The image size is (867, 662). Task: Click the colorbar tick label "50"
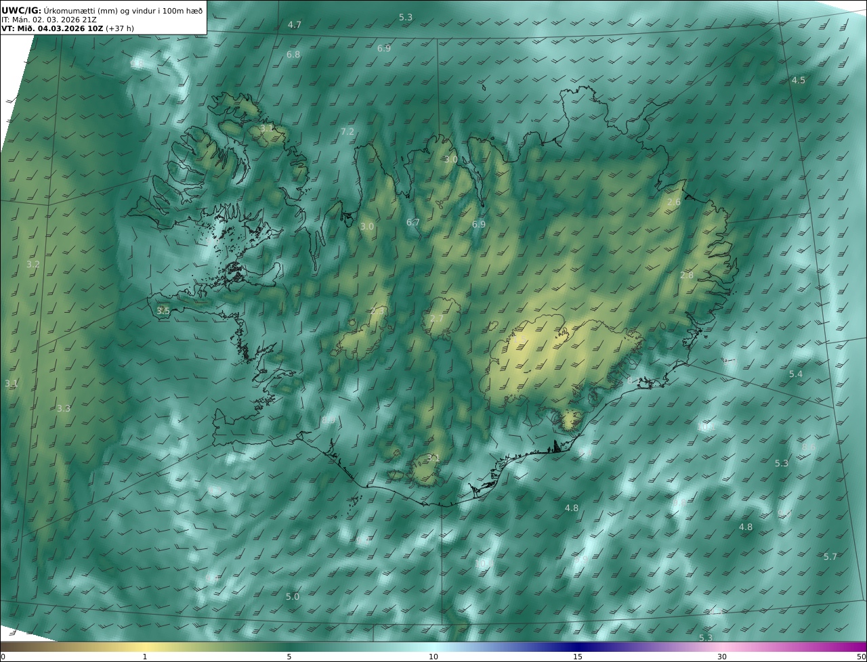(862, 657)
